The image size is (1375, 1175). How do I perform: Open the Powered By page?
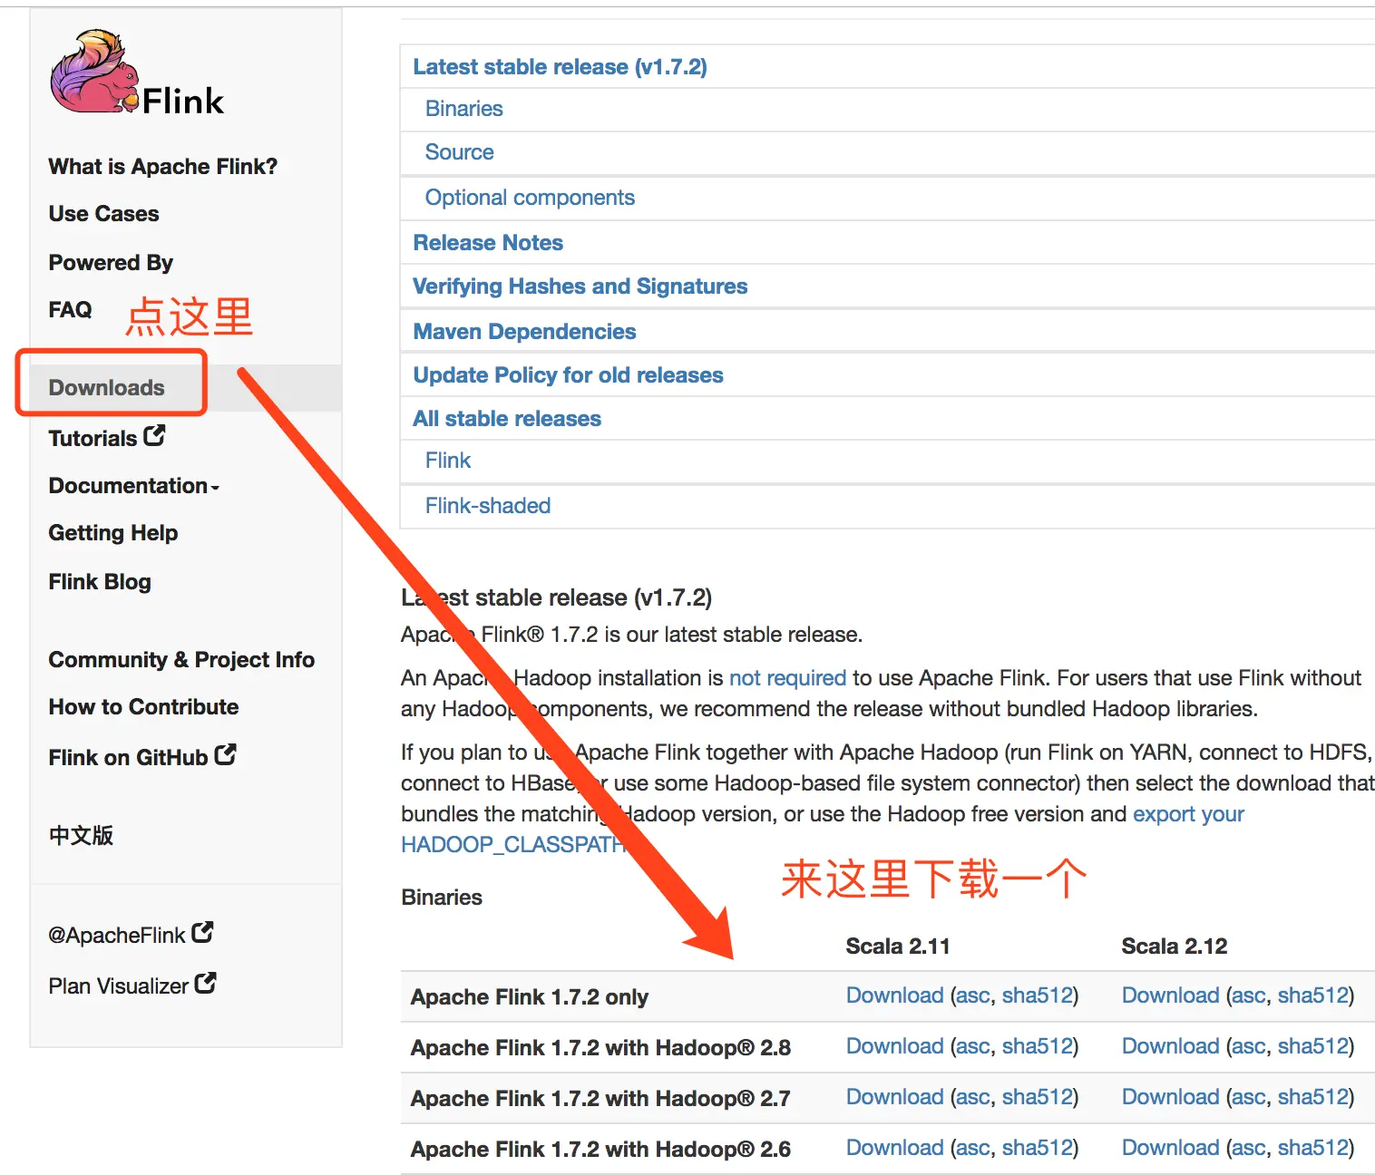pyautogui.click(x=111, y=263)
